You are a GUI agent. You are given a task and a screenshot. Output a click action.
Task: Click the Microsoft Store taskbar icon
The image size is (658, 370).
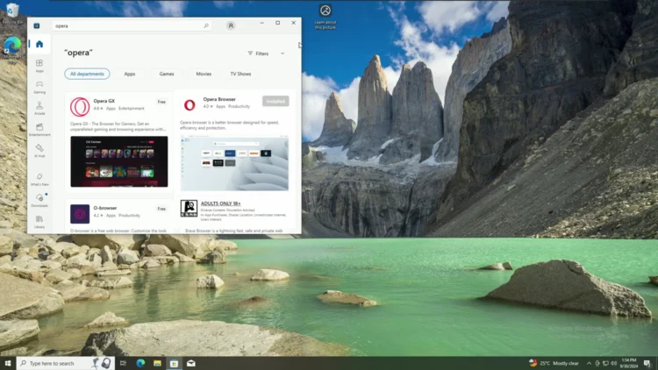175,363
